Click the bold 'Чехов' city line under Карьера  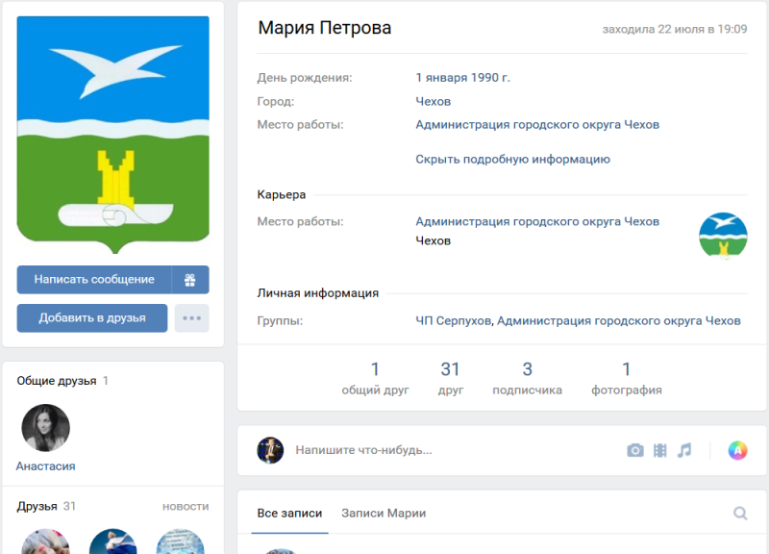(434, 241)
